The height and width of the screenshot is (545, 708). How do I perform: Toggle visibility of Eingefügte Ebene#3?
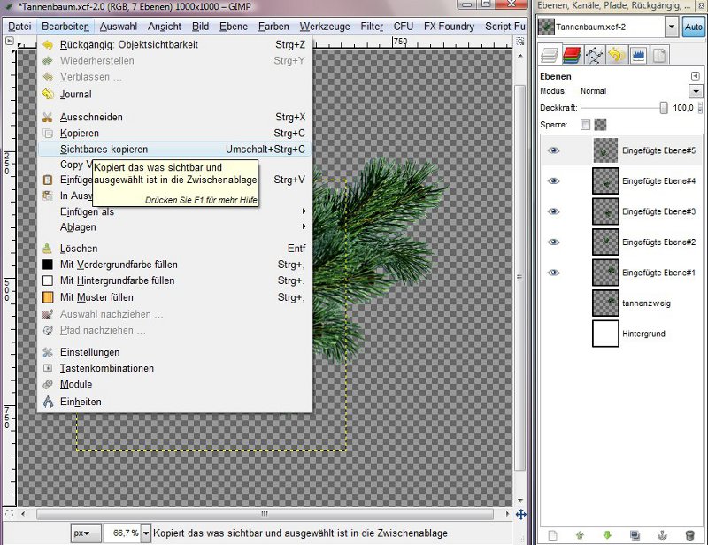pos(554,211)
